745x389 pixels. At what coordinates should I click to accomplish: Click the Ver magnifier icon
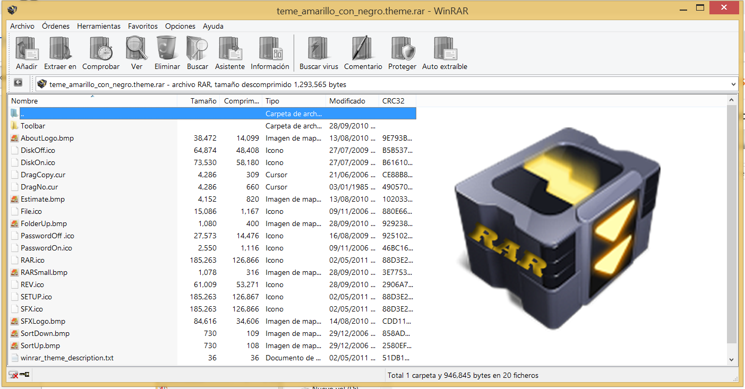tap(136, 49)
